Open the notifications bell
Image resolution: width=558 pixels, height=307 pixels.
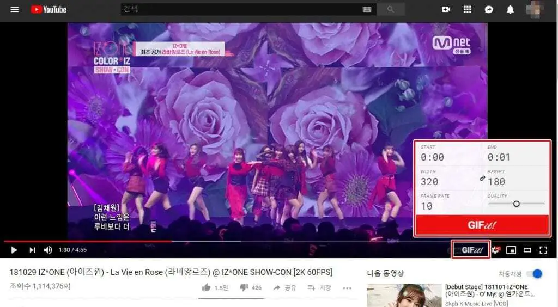(x=510, y=10)
